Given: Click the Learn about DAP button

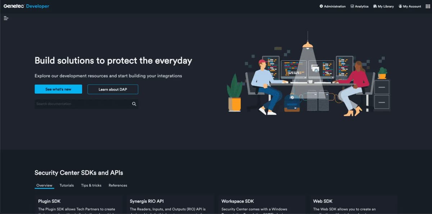Looking at the screenshot, I should point(113,89).
